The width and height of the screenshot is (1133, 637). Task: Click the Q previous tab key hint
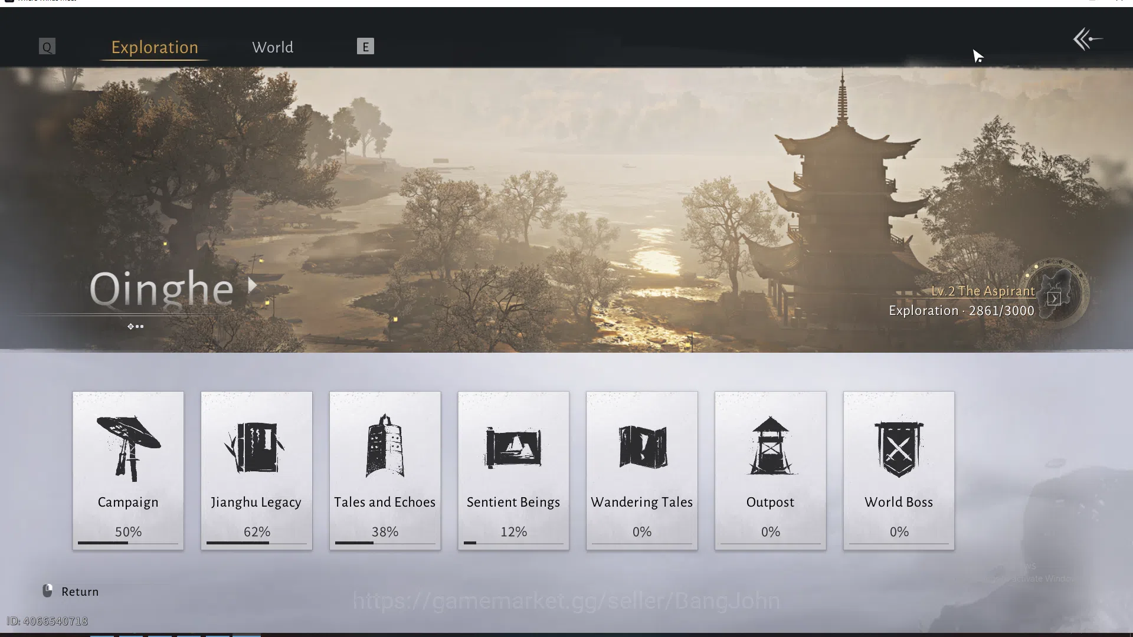pyautogui.click(x=47, y=47)
